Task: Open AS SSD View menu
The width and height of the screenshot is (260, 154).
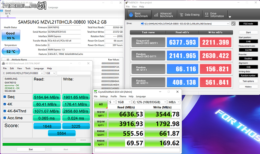Action: (20, 68)
